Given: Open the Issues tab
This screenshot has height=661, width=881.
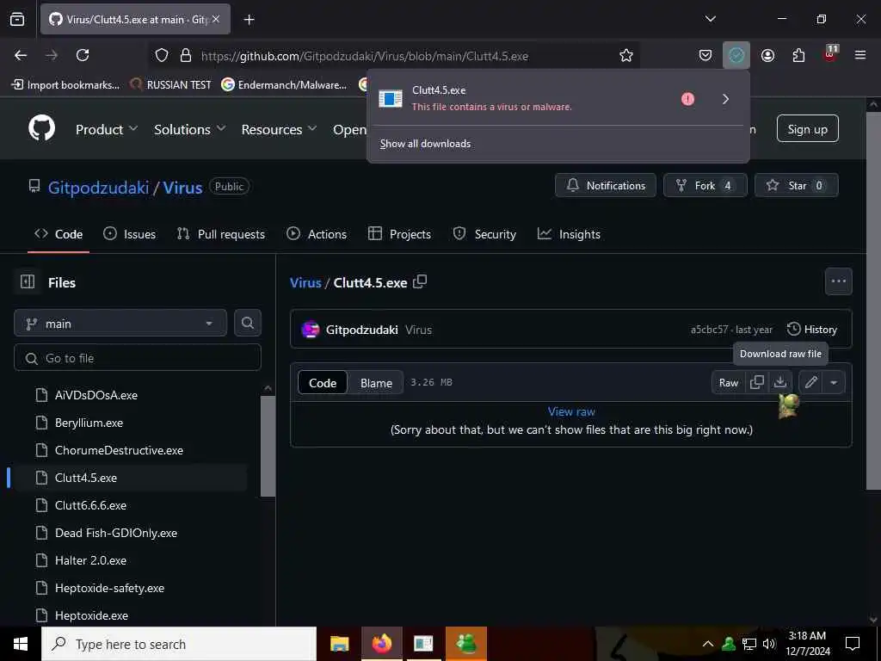Looking at the screenshot, I should point(129,234).
